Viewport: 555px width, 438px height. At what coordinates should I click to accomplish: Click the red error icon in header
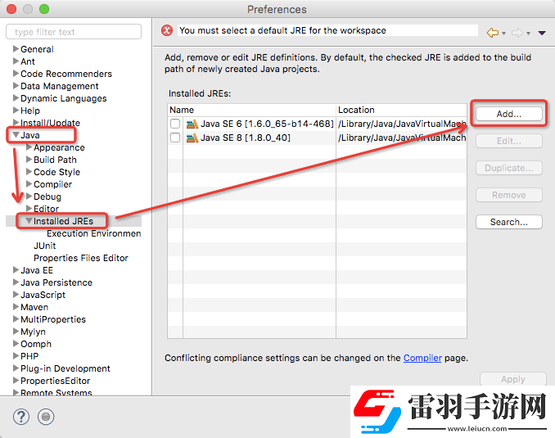[x=167, y=30]
